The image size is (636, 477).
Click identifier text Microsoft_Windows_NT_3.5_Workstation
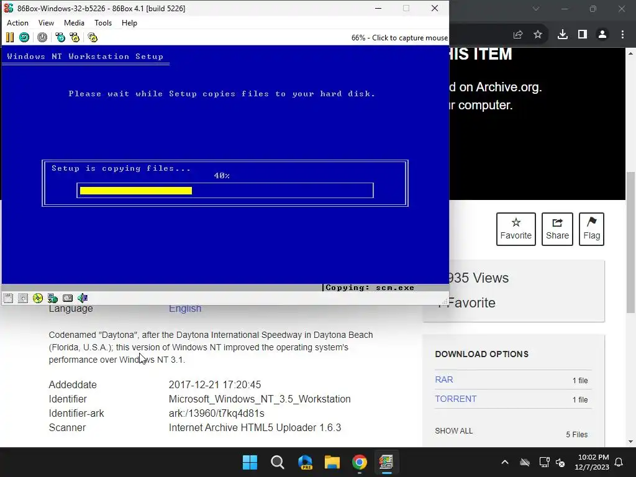click(x=260, y=399)
